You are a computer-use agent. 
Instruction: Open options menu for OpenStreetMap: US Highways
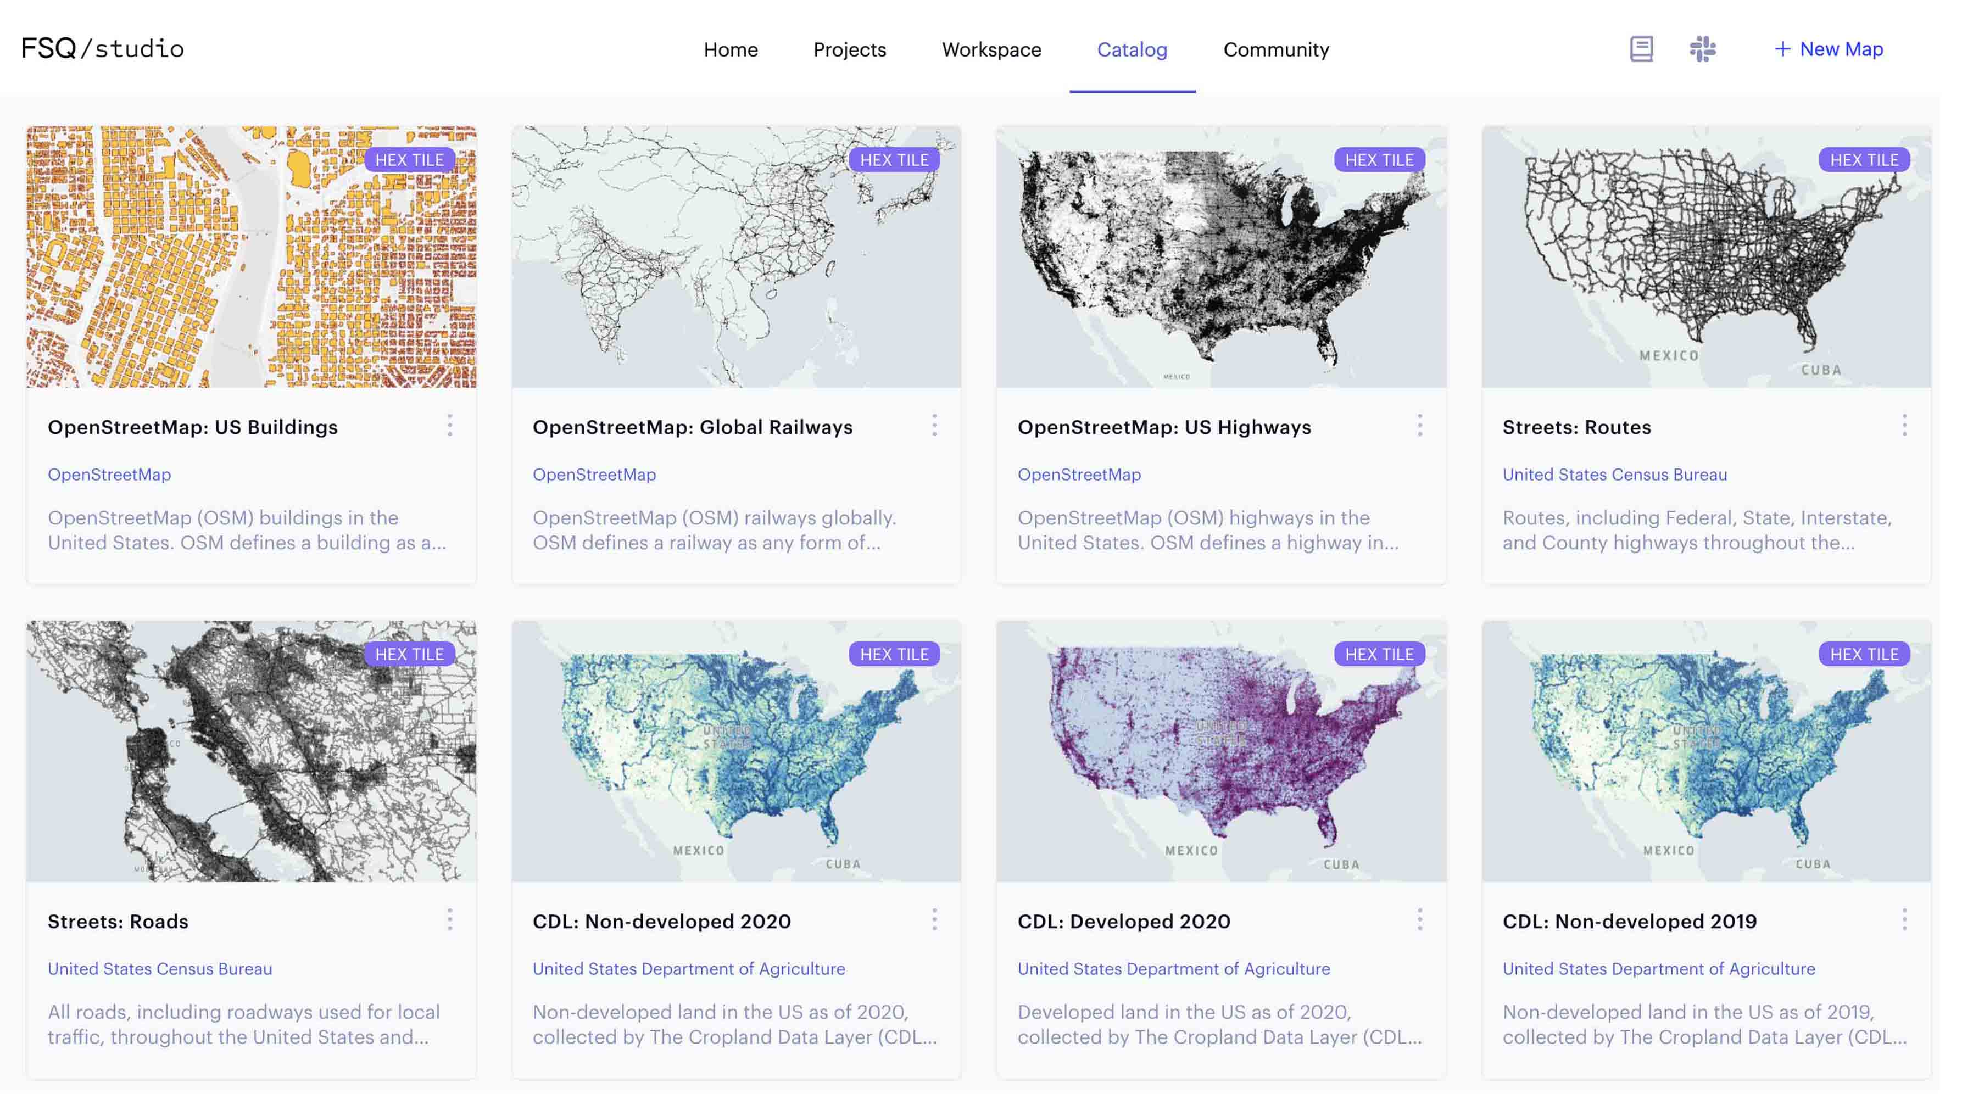point(1419,426)
